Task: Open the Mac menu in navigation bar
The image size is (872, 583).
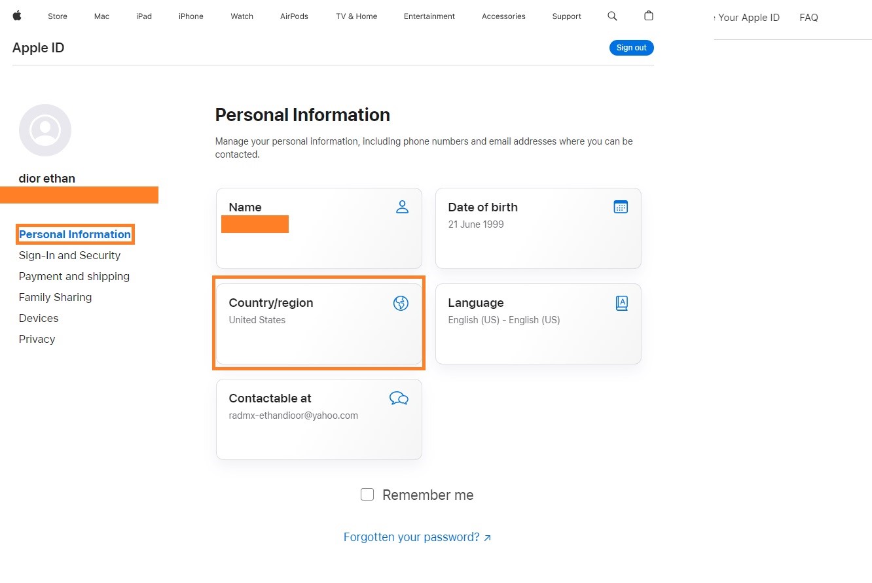Action: 101,16
